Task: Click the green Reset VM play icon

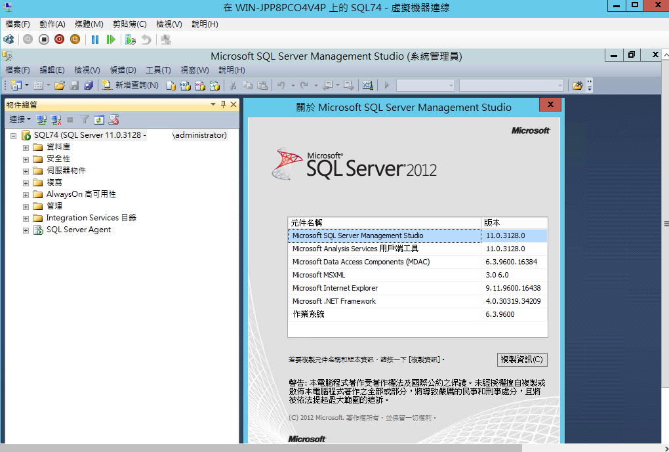Action: [111, 40]
